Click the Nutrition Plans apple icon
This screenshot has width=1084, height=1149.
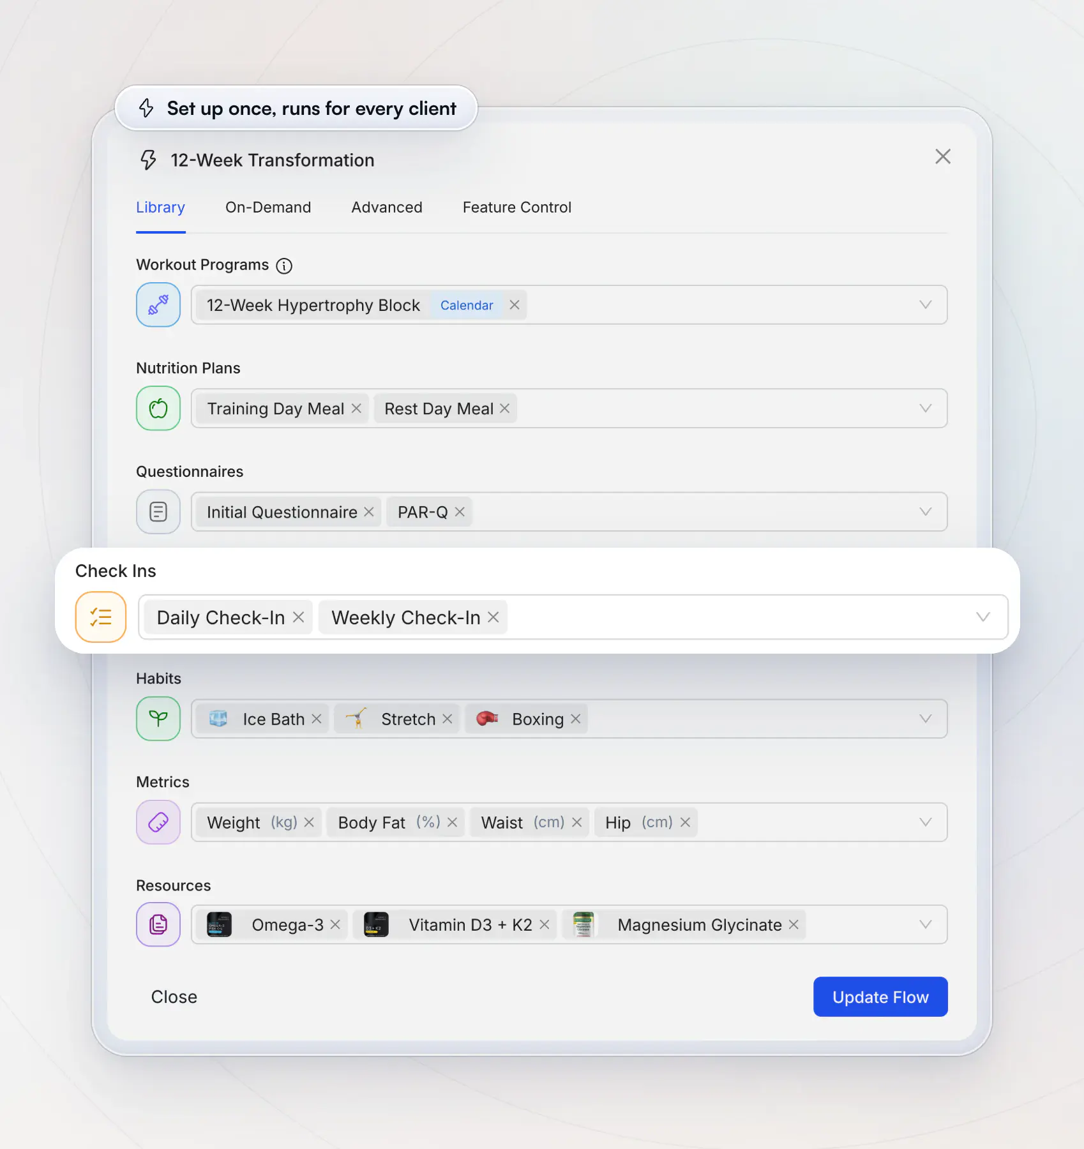coord(158,409)
